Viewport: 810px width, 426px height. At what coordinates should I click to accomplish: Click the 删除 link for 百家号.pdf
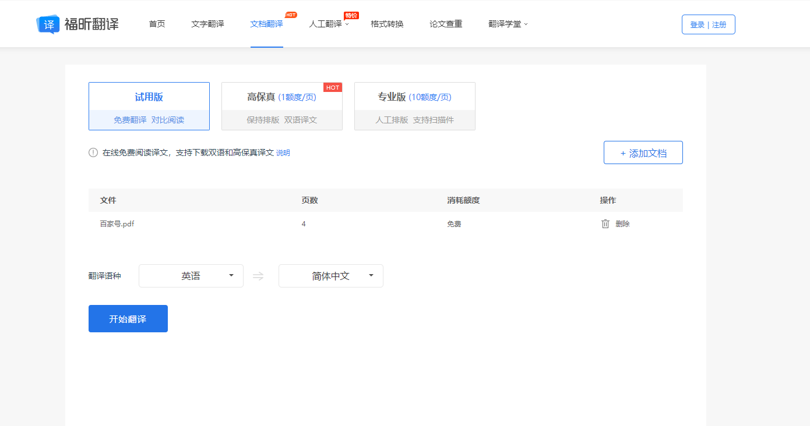tap(622, 224)
